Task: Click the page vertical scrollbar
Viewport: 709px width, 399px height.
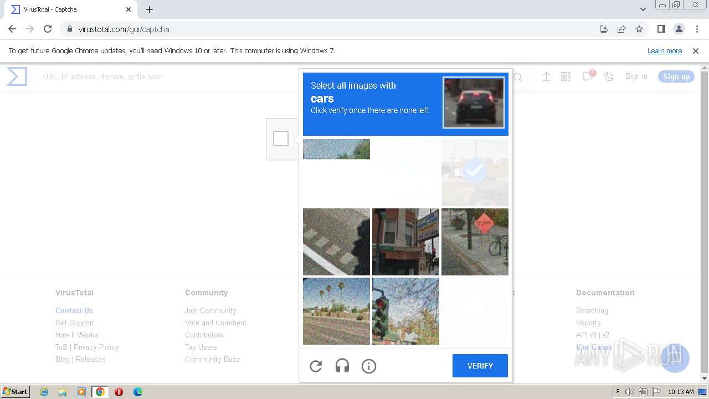Action: (705, 223)
